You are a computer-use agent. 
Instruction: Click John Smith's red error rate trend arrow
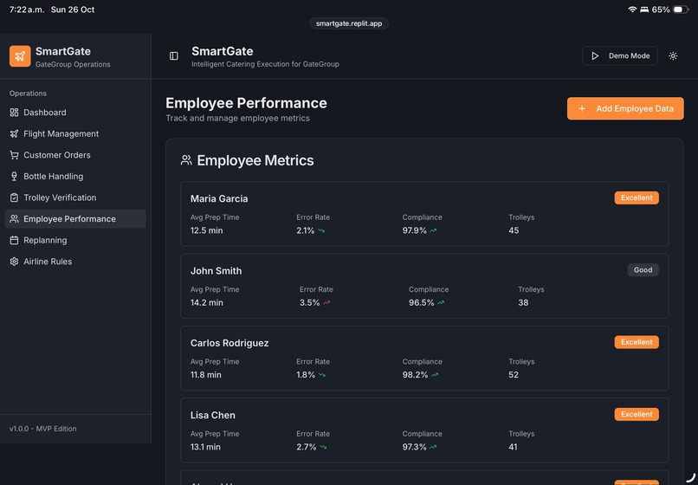326,303
